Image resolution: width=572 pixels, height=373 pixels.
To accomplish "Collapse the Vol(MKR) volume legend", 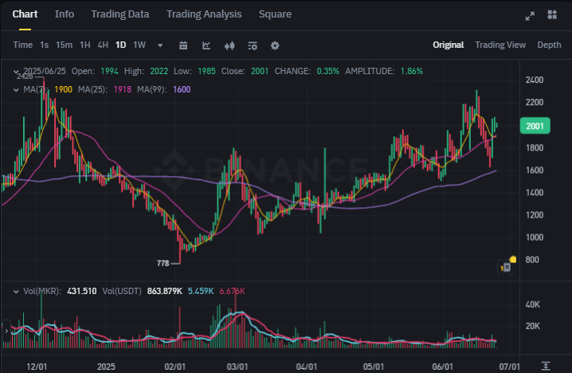I will pyautogui.click(x=16, y=292).
